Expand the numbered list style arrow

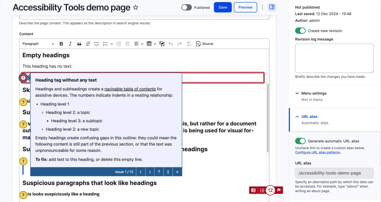(x=111, y=44)
